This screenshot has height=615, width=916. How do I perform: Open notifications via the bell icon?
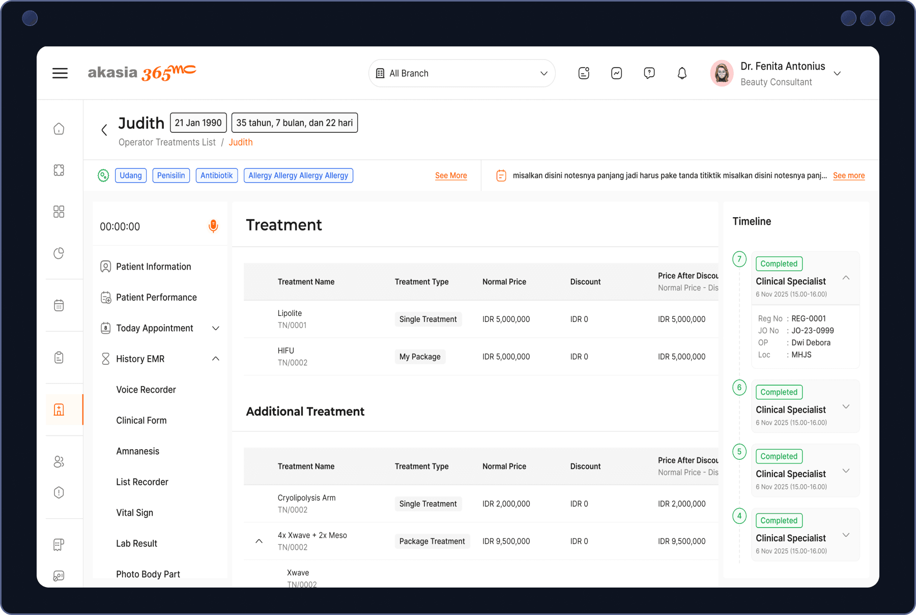coord(682,73)
